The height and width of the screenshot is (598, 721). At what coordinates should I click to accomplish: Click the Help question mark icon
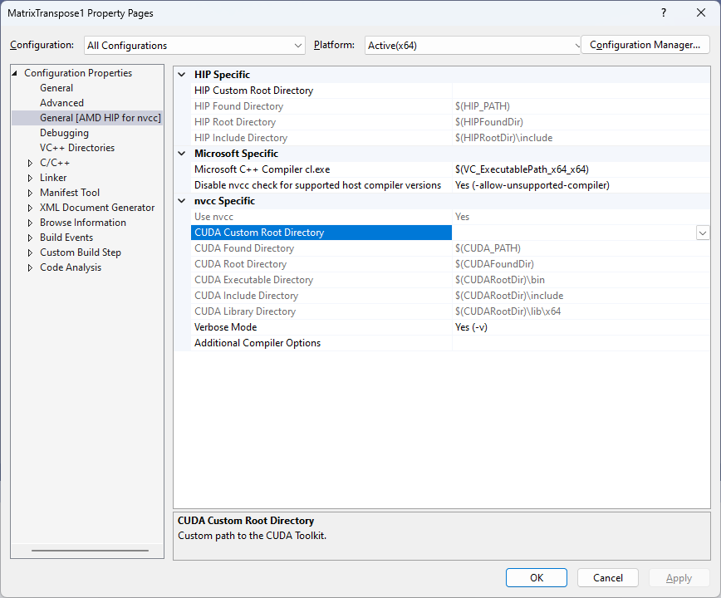tap(663, 13)
